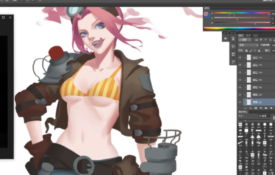The height and width of the screenshot is (175, 275).
Task: Toggle lock position icon
Action: click(255, 51)
